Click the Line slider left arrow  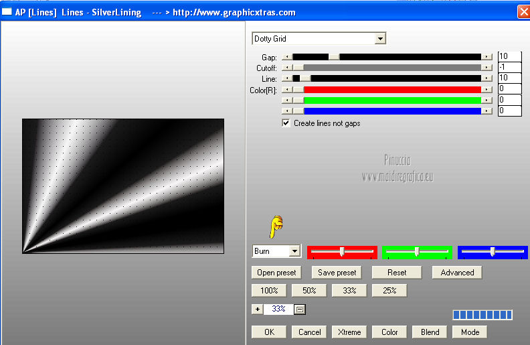pyautogui.click(x=287, y=78)
